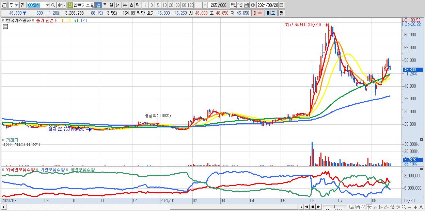This screenshot has width=425, height=211.
Task: Select interval preset 30
Action: [x=177, y=5]
